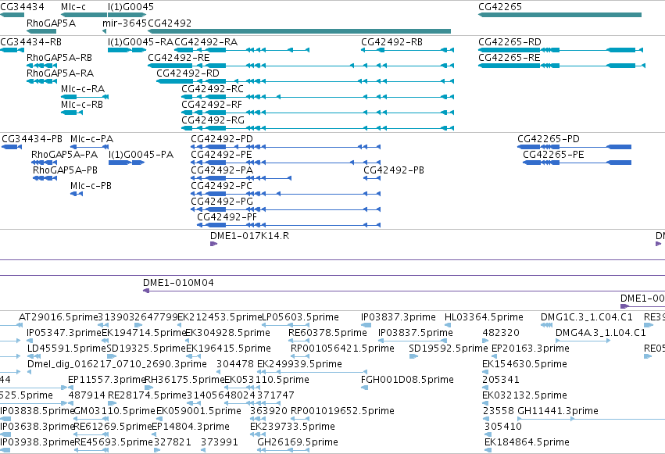This screenshot has height=454, width=665.
Task: Open transcript CG42492-RA
Action: (x=241, y=50)
